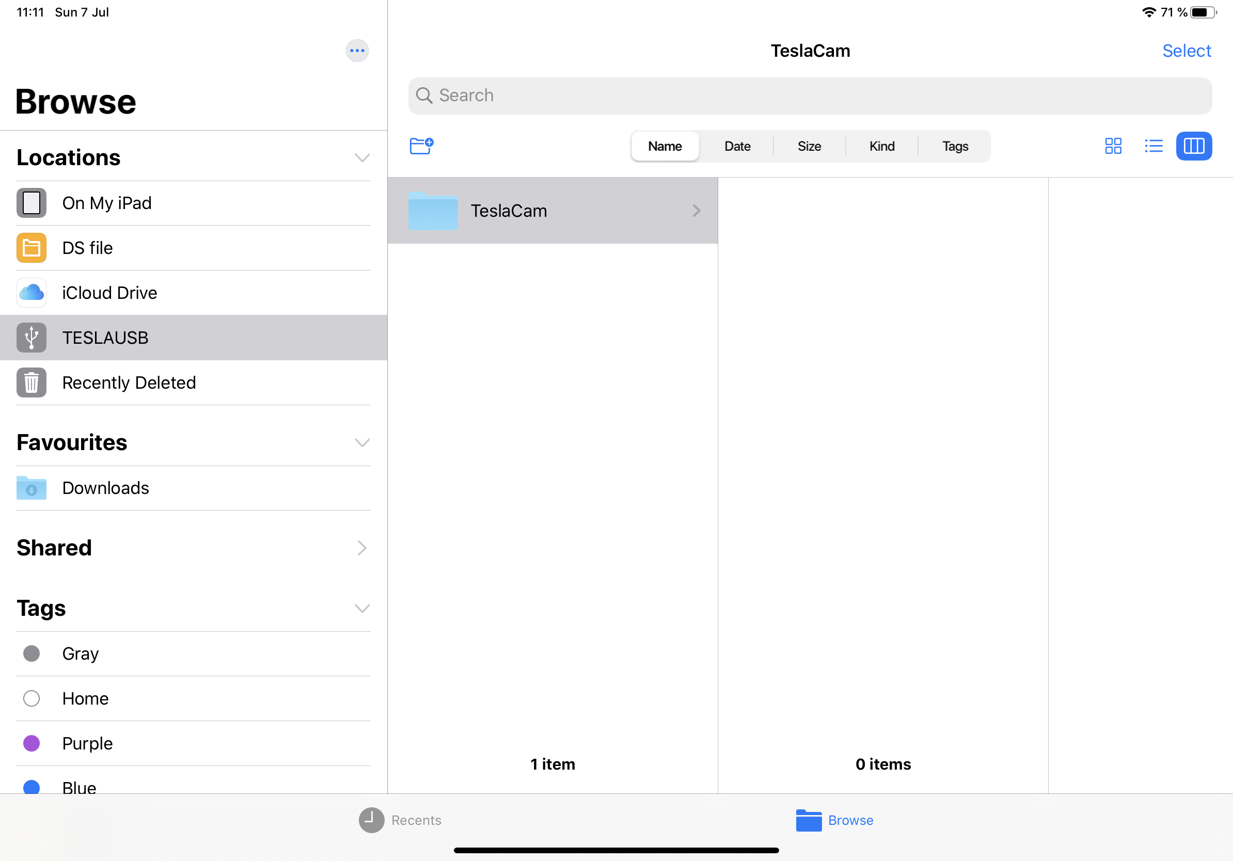Click the Search field
The height and width of the screenshot is (861, 1233).
[810, 95]
